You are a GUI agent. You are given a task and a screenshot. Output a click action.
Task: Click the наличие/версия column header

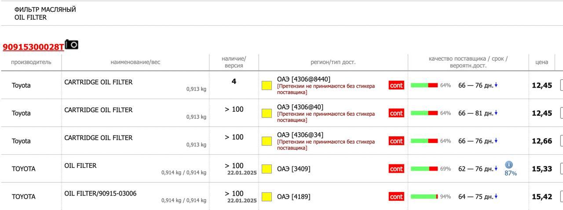pyautogui.click(x=234, y=62)
